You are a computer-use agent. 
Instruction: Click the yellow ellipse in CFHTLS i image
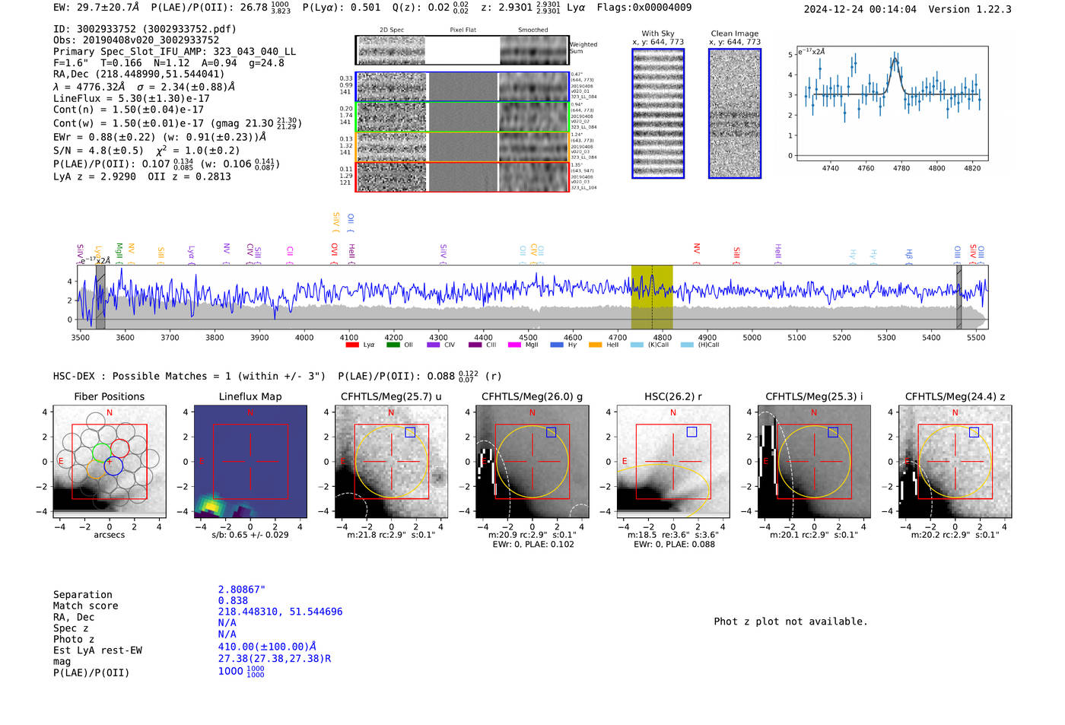tap(814, 462)
